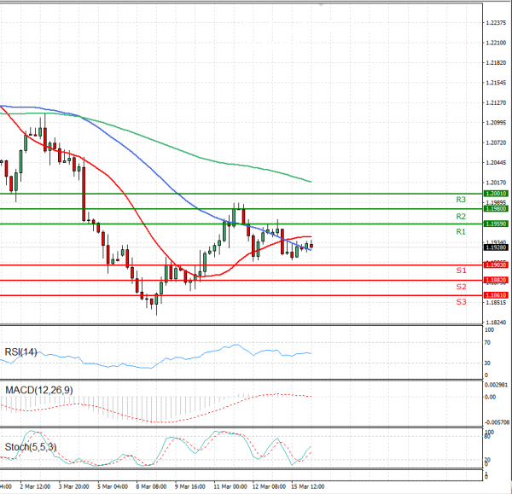Image resolution: width=512 pixels, height=494 pixels.
Task: Click the R2 resistance label
Action: 461,216
